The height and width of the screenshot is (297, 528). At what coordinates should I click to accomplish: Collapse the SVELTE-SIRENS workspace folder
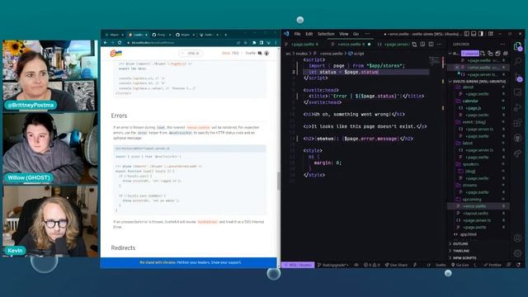[x=479, y=82]
